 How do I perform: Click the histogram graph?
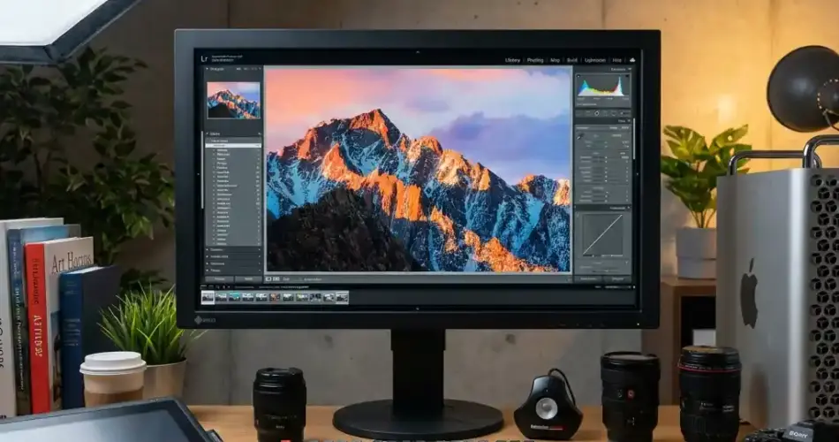tap(603, 87)
